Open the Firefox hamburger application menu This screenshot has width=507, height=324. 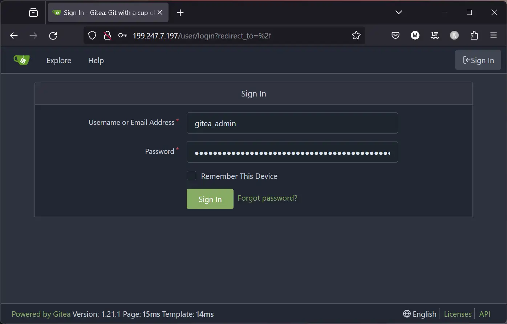click(494, 36)
